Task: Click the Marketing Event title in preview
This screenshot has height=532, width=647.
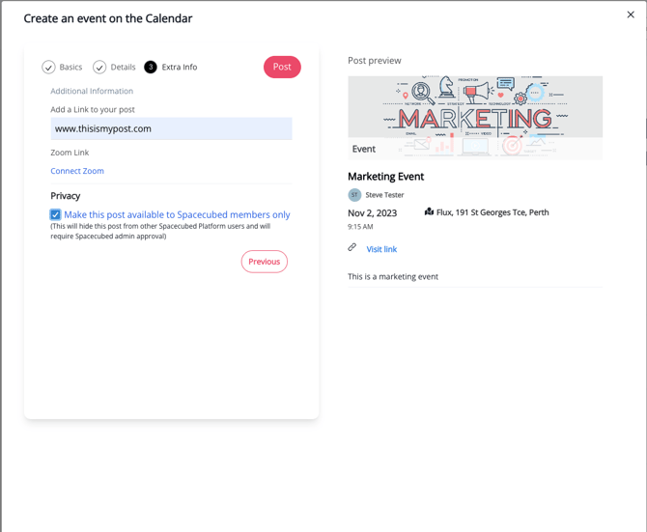Action: coord(385,177)
